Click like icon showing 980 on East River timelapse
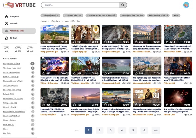Image resolution: width=196 pixels, height=138 pixels. point(136,42)
